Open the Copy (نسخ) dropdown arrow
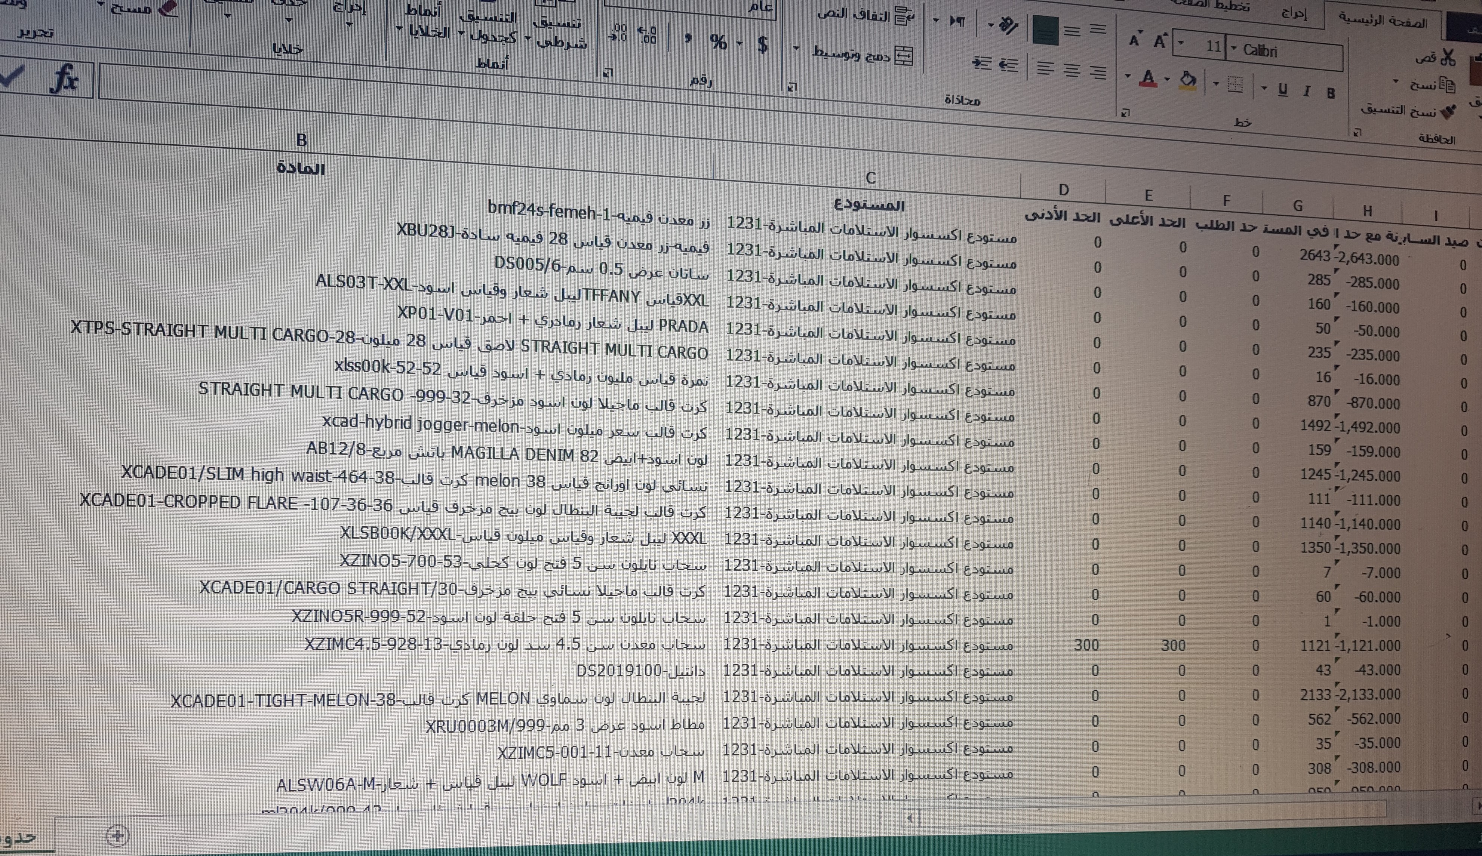 pos(1396,82)
